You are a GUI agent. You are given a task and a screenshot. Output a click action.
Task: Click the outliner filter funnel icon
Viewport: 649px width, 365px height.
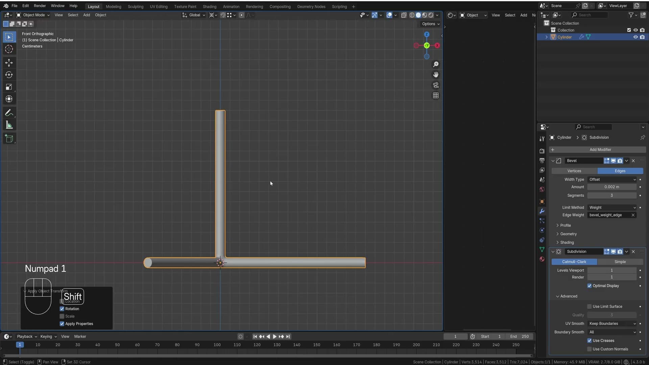pyautogui.click(x=631, y=15)
